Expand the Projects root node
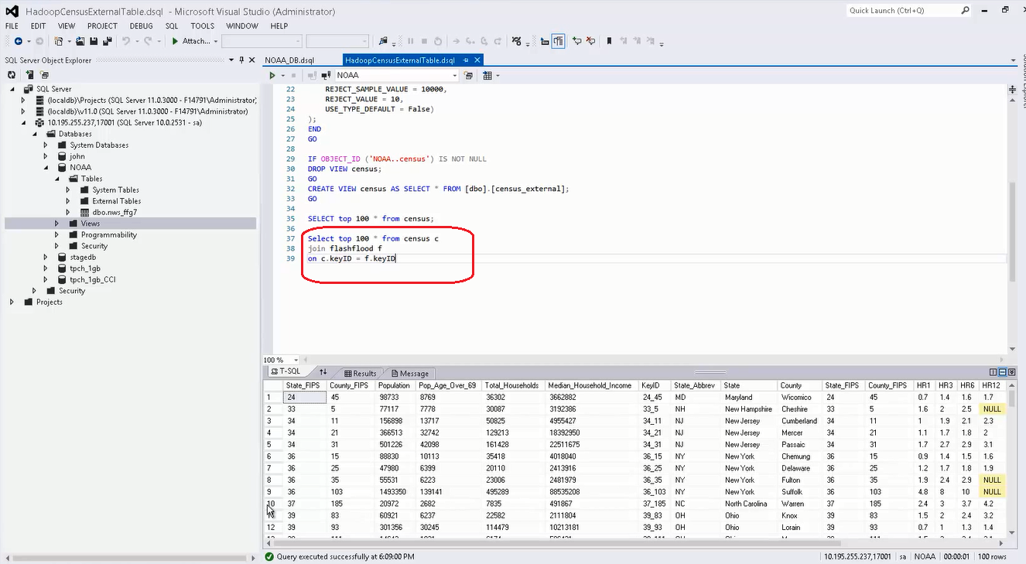Viewport: 1026px width, 564px height. pos(12,302)
